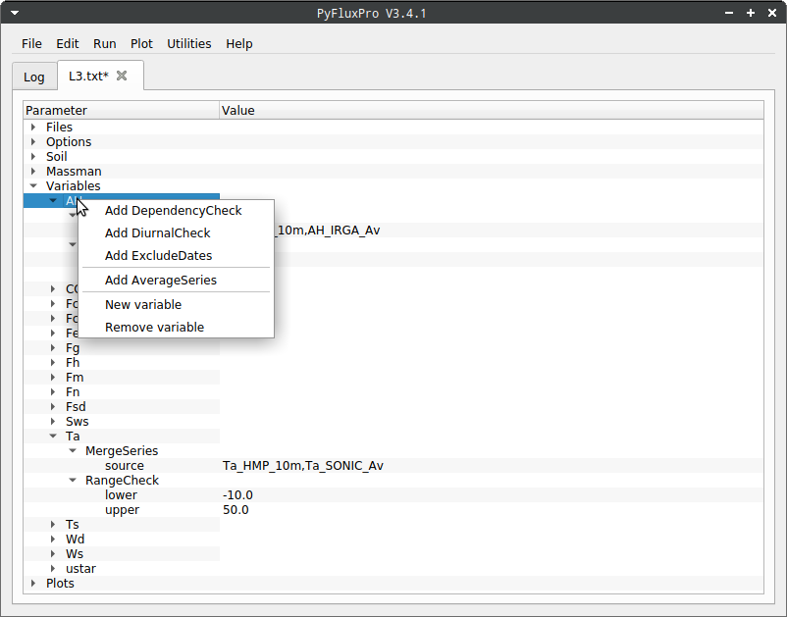Close the L3.txt tab
Viewport: 787px width, 617px height.
[122, 76]
